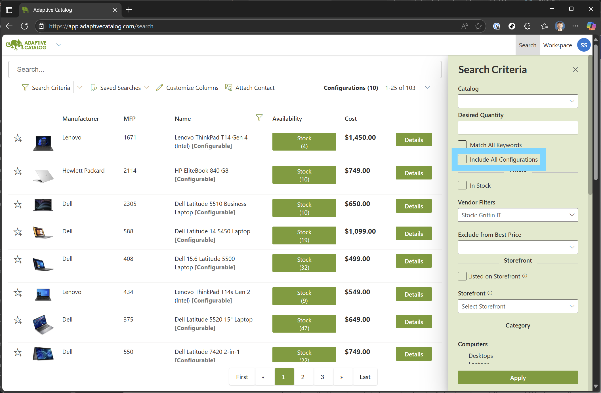View Stock (4) for ThinkPad T14 Gen 4
The height and width of the screenshot is (393, 601).
304,141
